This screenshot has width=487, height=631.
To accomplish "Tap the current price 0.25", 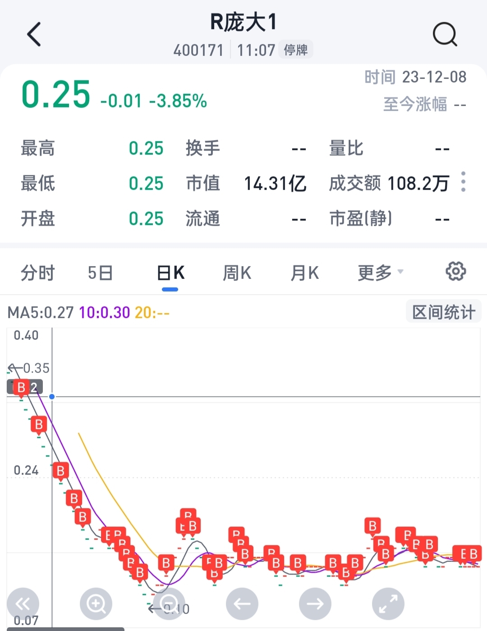I will click(56, 94).
